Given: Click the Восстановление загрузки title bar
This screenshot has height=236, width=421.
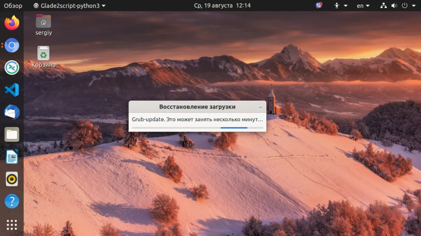Looking at the screenshot, I should (x=197, y=107).
